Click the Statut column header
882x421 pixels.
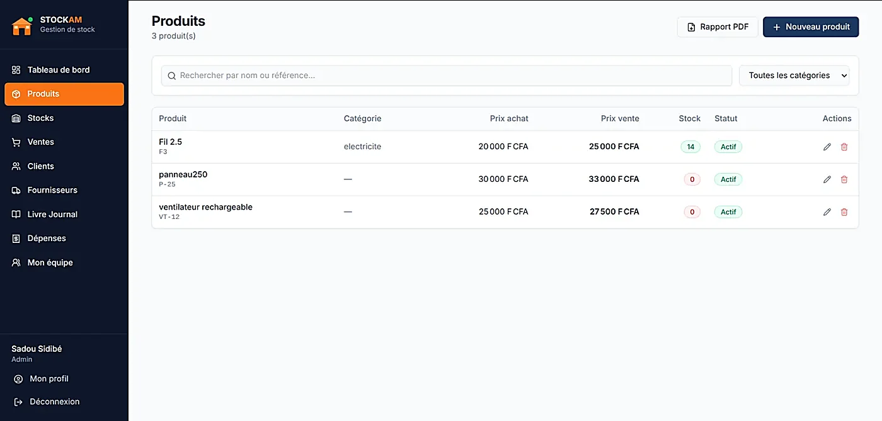point(726,118)
